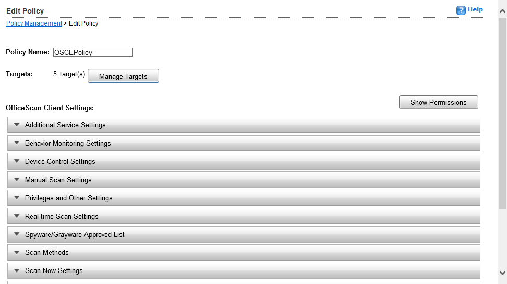
Task: Expand Manual Scan Settings arrow
Action: (17, 180)
